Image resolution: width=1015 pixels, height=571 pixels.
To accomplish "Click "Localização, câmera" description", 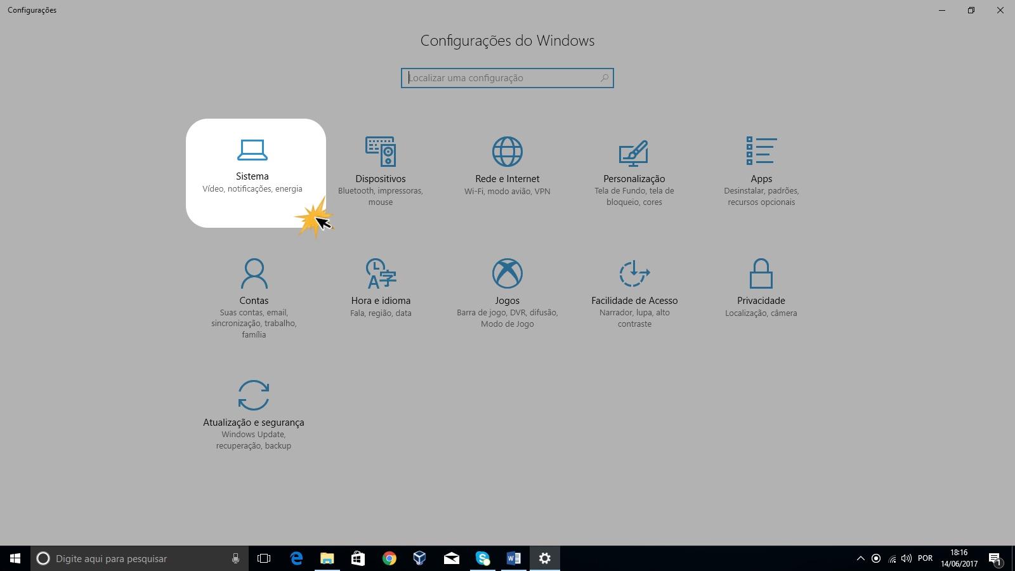I will coord(761,313).
